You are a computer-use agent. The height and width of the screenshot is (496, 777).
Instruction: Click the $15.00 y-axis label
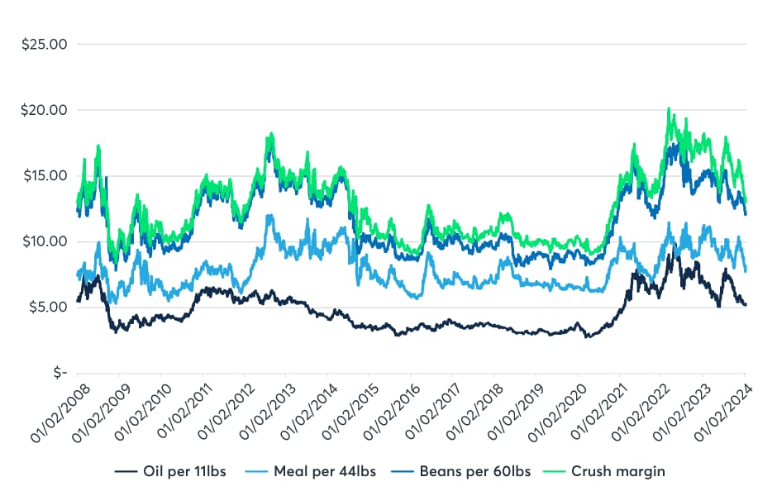coord(45,176)
